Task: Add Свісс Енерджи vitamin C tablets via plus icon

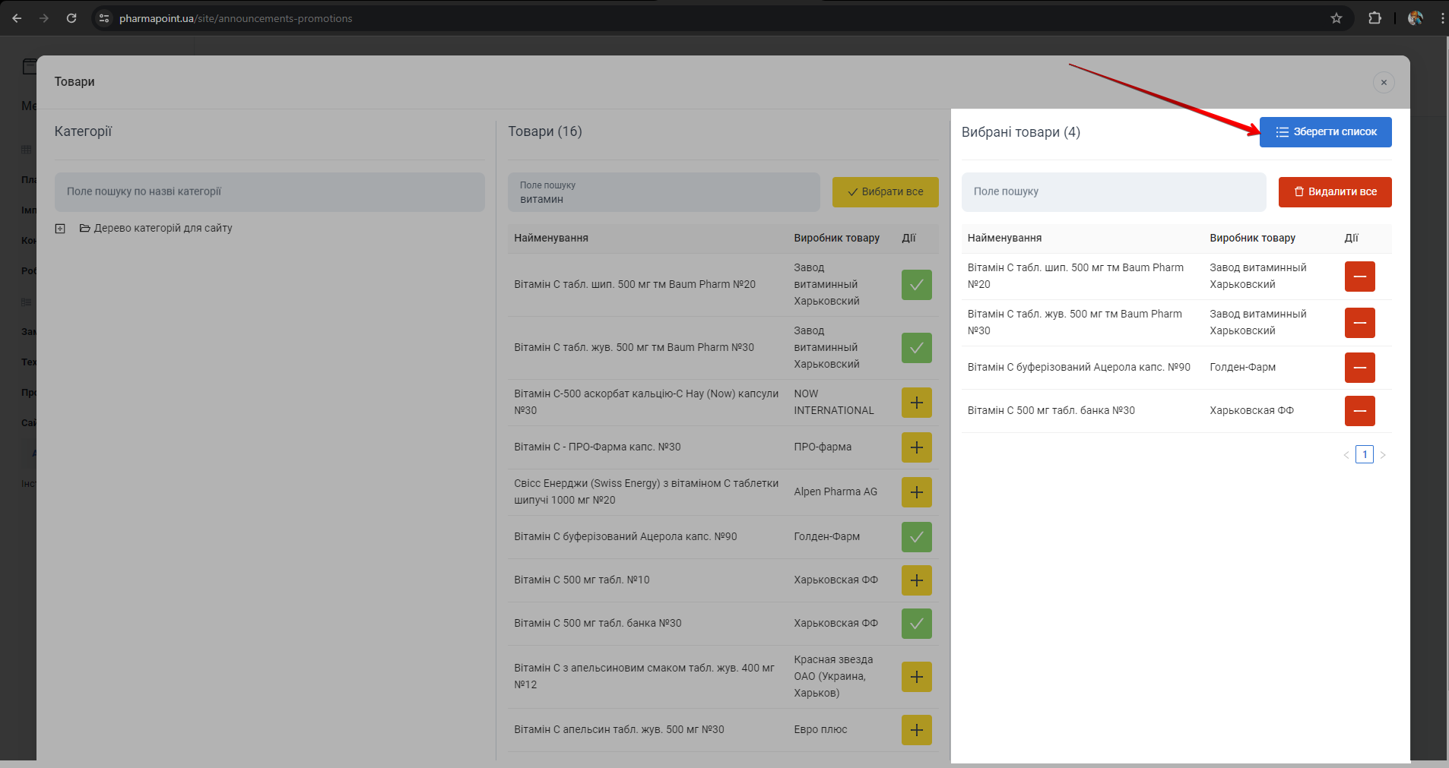Action: pyautogui.click(x=916, y=492)
